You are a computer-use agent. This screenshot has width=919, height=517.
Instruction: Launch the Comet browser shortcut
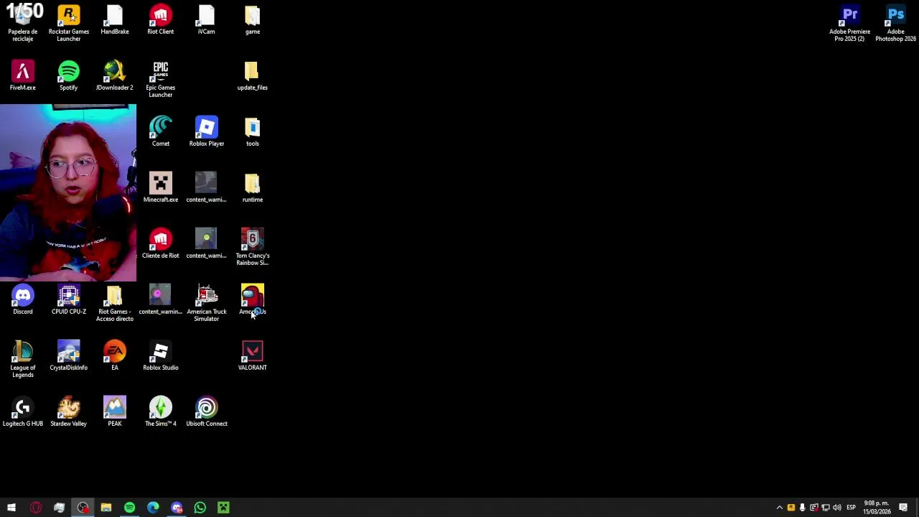pos(161,132)
